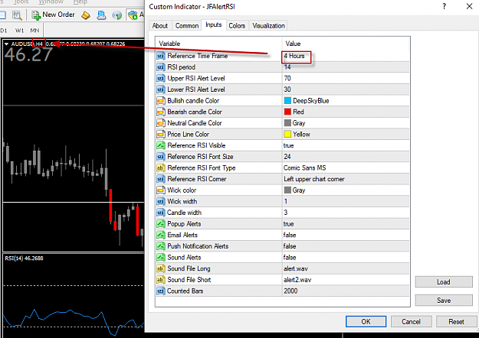Switch to the Common tab
This screenshot has width=479, height=338.
tap(187, 26)
